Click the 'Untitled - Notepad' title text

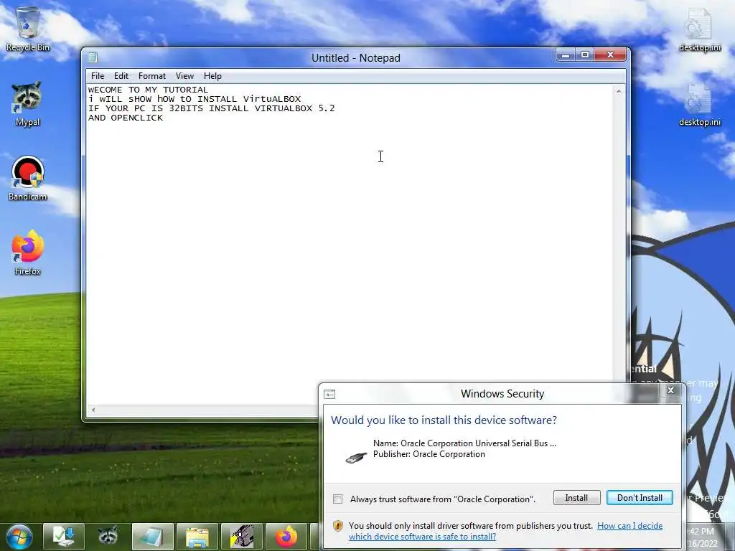pyautogui.click(x=356, y=58)
